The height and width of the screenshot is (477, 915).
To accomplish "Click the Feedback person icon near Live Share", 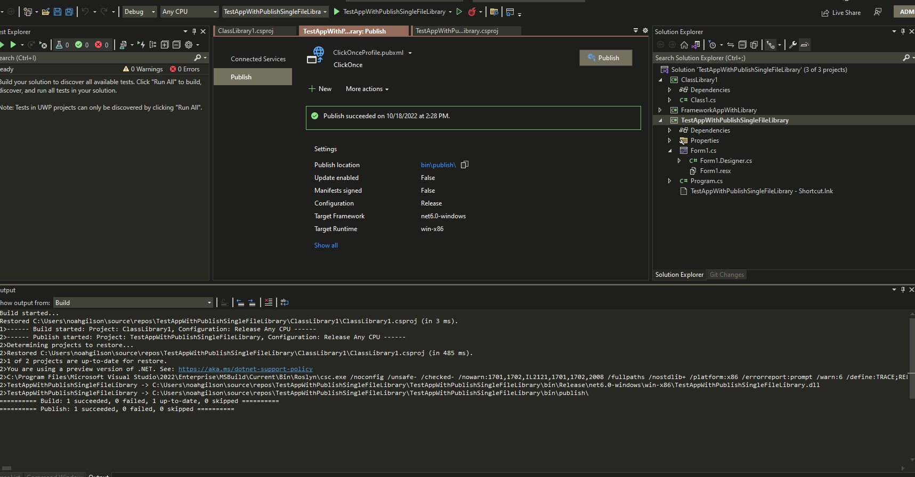I will pos(878,12).
